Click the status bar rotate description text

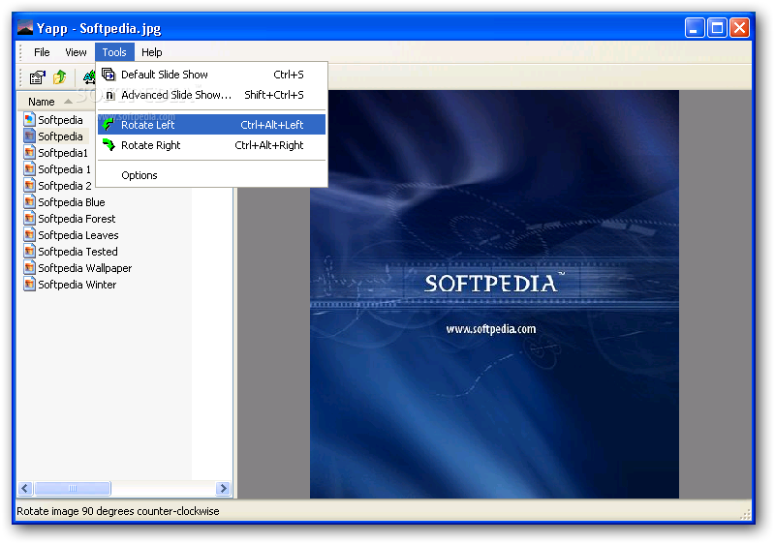tap(117, 511)
